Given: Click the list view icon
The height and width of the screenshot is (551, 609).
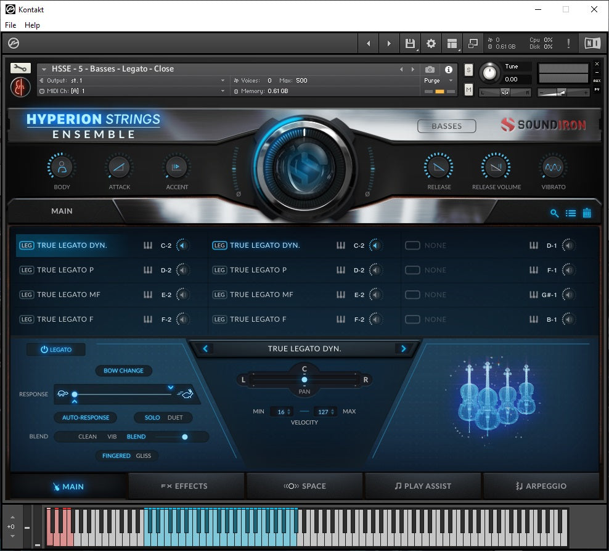Looking at the screenshot, I should (x=571, y=213).
